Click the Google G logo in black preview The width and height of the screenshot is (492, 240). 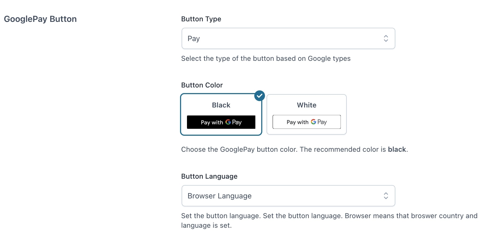228,122
